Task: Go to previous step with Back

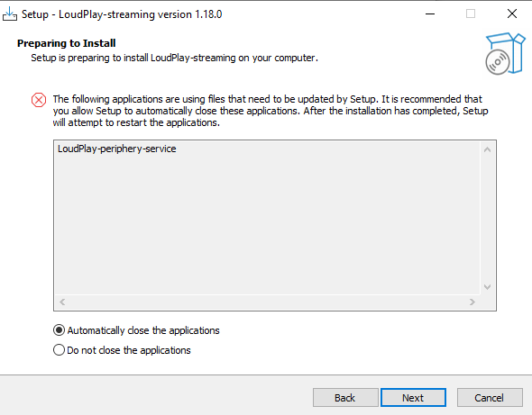Action: coord(345,397)
